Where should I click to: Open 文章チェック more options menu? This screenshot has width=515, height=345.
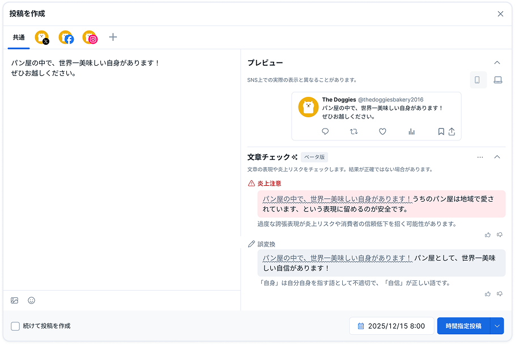pyautogui.click(x=480, y=157)
